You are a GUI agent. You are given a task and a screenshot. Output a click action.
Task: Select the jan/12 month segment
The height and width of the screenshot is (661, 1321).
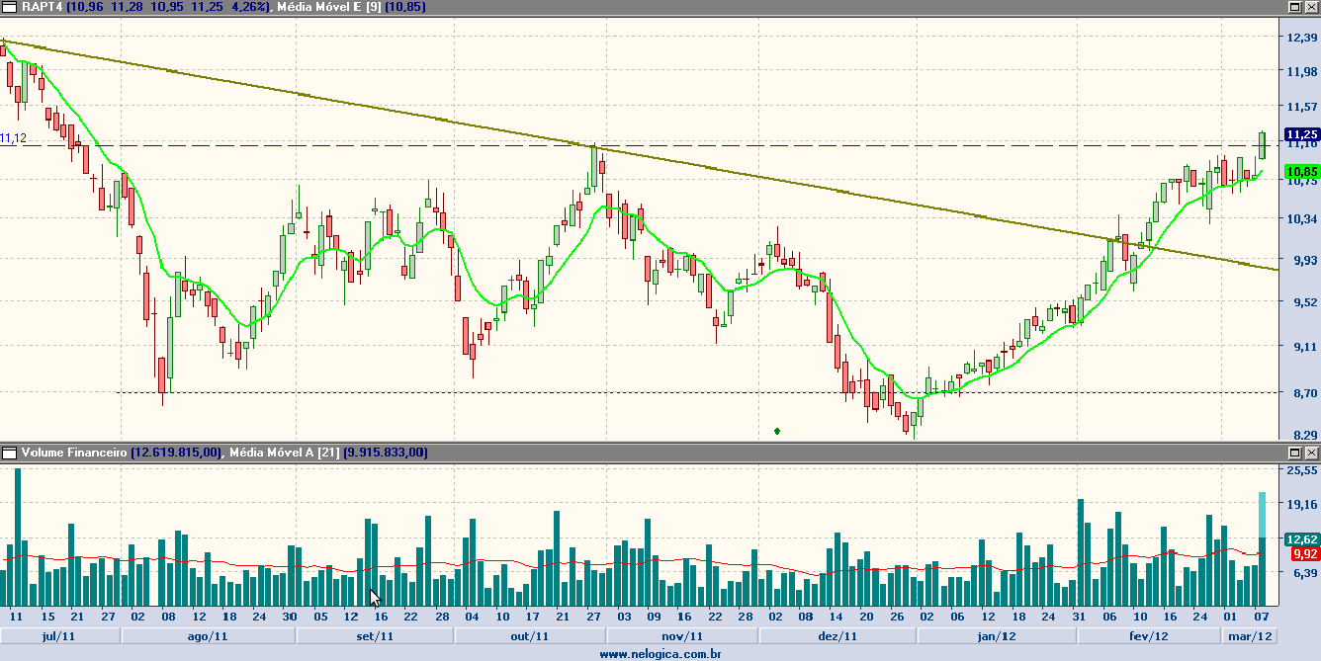coord(996,636)
